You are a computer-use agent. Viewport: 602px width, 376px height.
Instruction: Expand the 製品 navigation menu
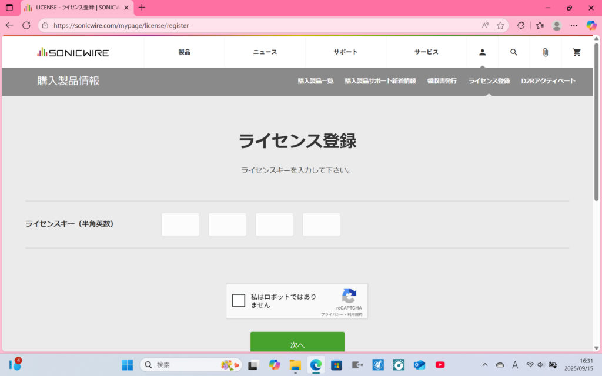[x=184, y=52]
